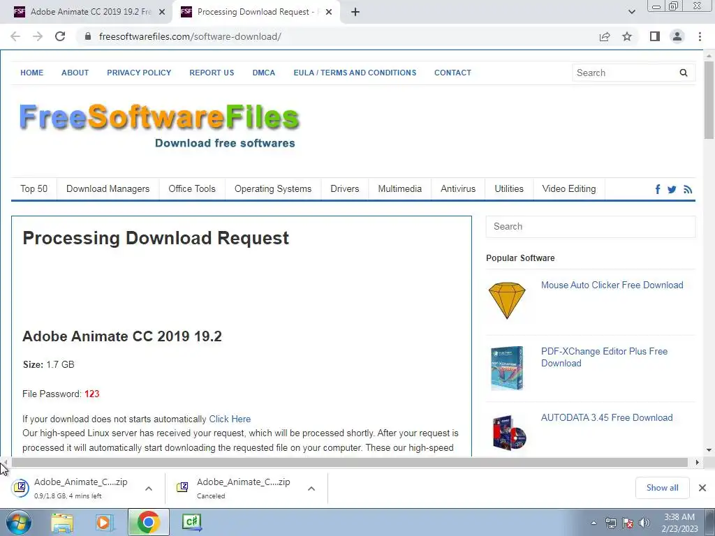Screen dimensions: 715x536
Task: Open the C# application taskbar icon
Action: point(191,522)
